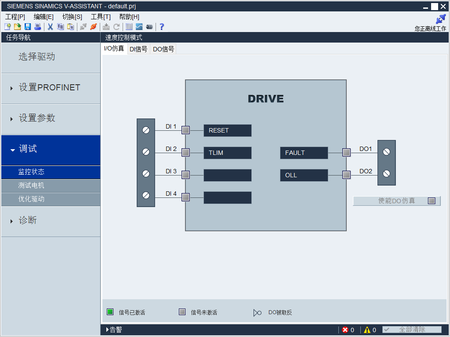
Task: Click the gray go-offline connector icon
Action: (x=83, y=27)
